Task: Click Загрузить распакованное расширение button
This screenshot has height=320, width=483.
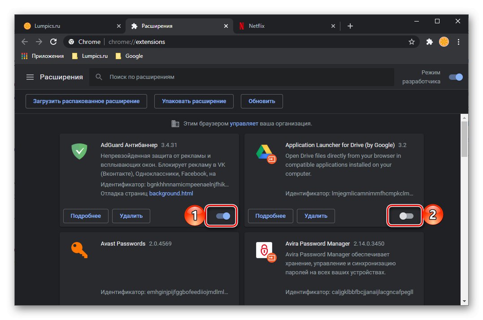Action: [x=86, y=101]
